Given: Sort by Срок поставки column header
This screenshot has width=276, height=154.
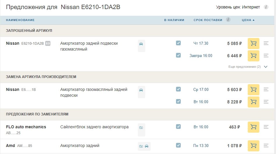Looking at the screenshot, I should click(x=208, y=20).
